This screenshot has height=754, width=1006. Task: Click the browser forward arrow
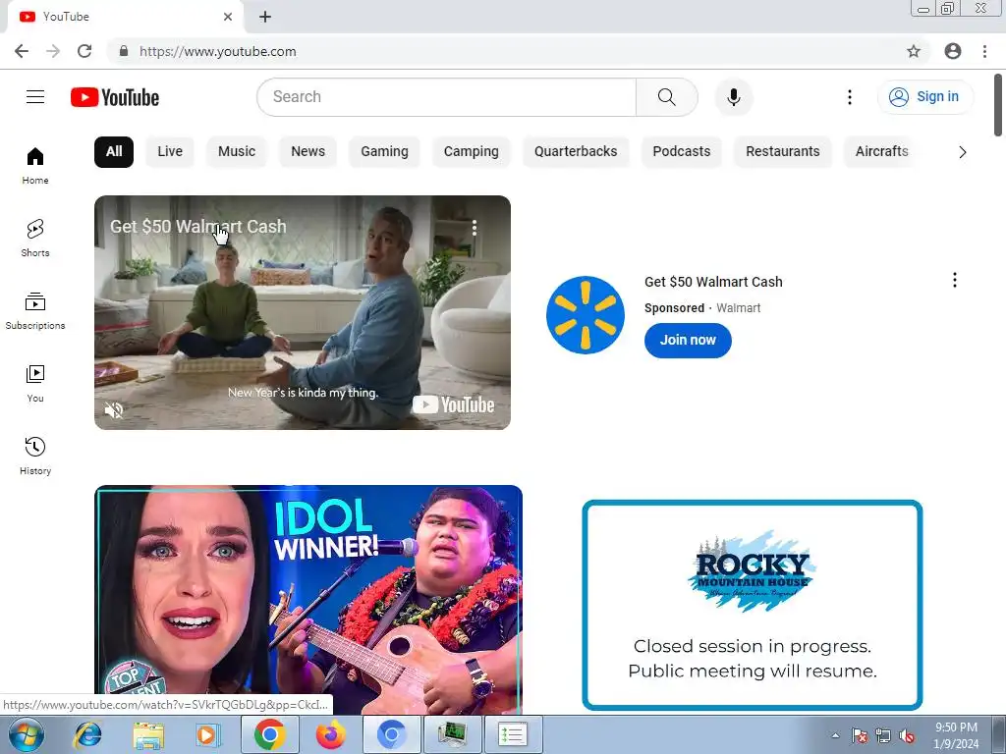point(53,51)
